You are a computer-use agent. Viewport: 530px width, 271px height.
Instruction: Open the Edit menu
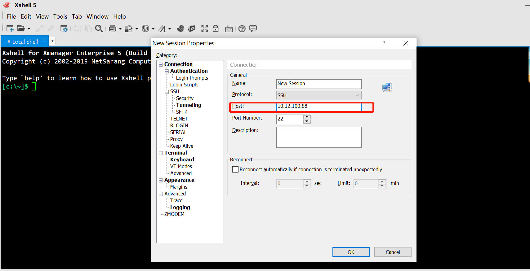[26, 16]
